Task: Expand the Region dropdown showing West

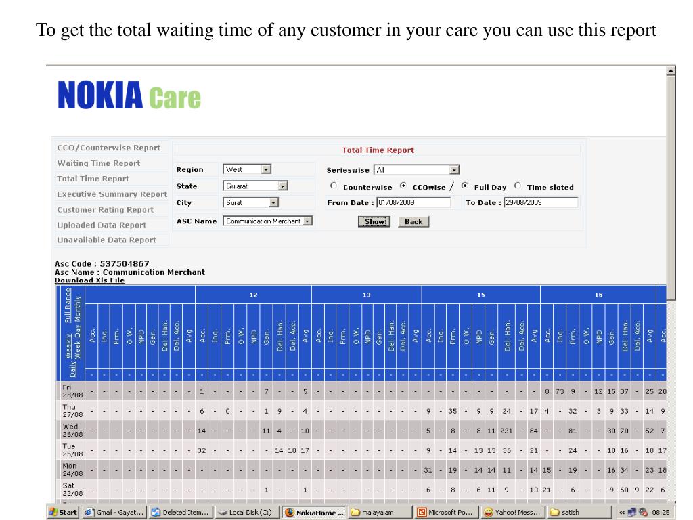Action: [x=247, y=169]
